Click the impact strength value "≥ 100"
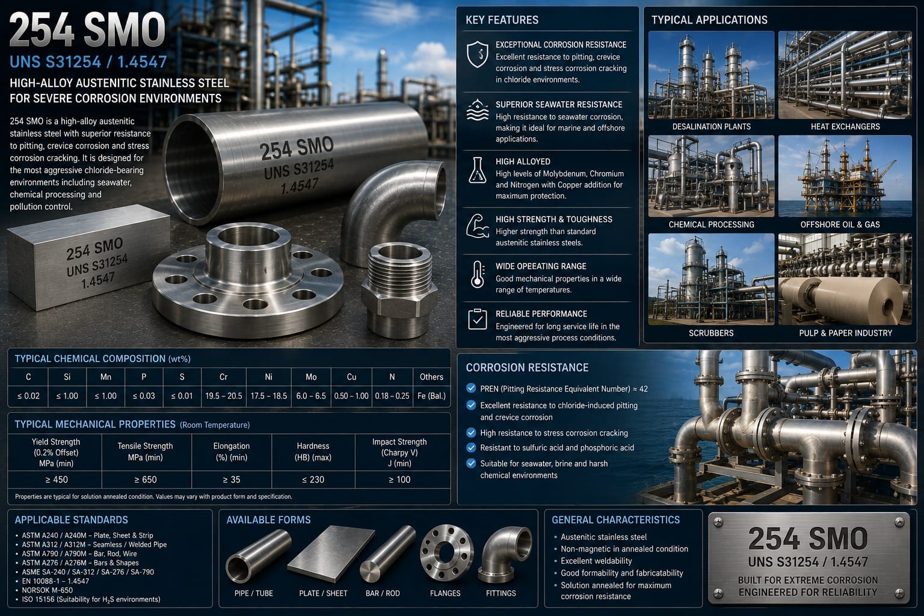The height and width of the screenshot is (616, 924). 399,479
